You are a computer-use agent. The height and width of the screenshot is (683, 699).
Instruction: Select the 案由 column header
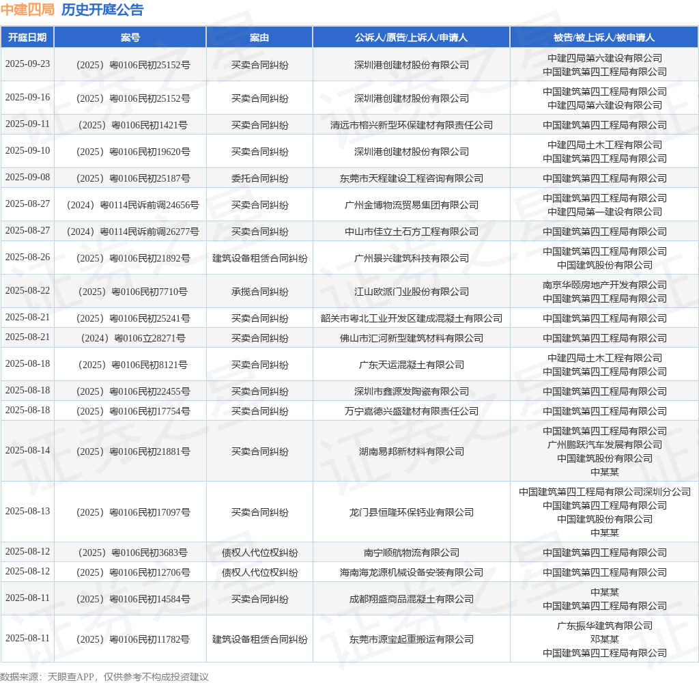click(259, 38)
